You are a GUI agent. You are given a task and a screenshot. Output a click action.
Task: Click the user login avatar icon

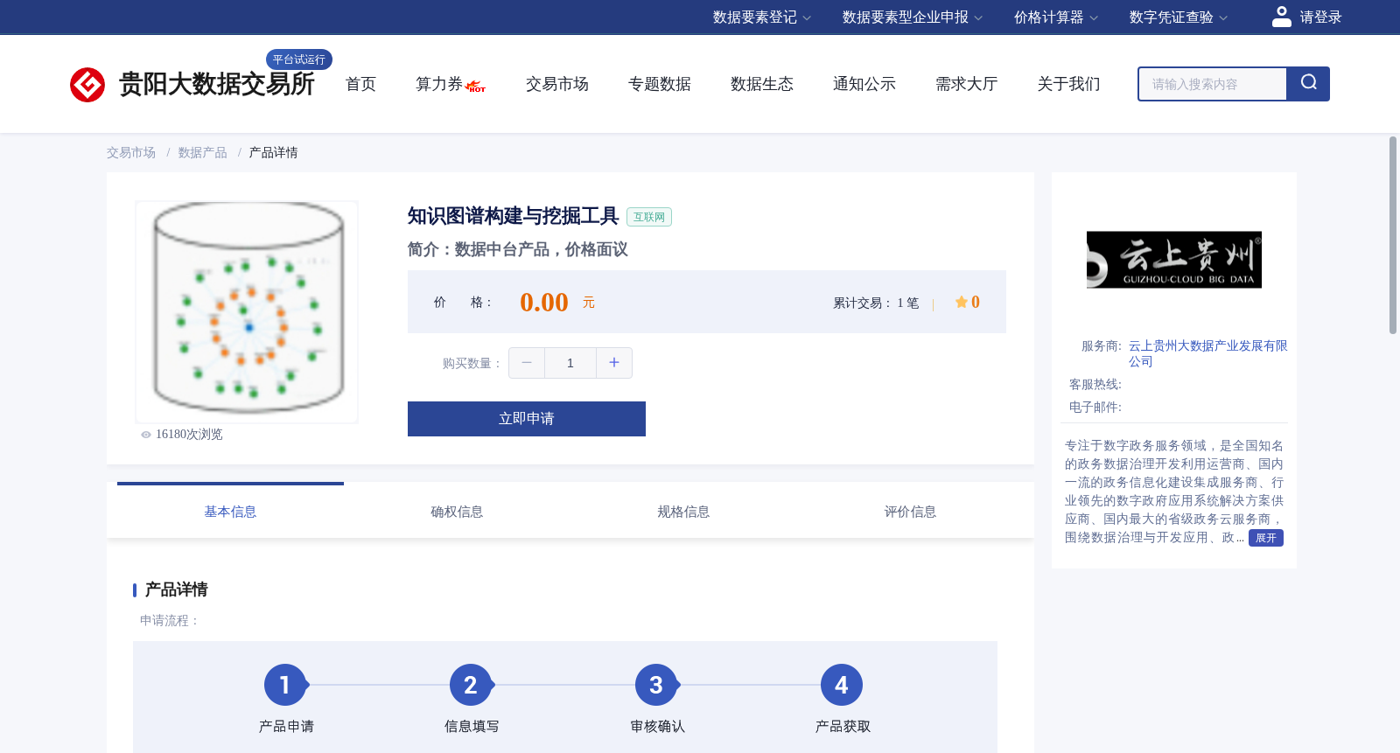tap(1282, 17)
